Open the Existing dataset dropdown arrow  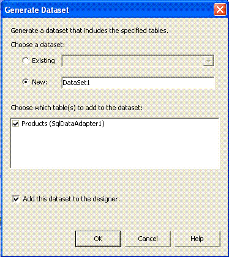pyautogui.click(x=208, y=61)
